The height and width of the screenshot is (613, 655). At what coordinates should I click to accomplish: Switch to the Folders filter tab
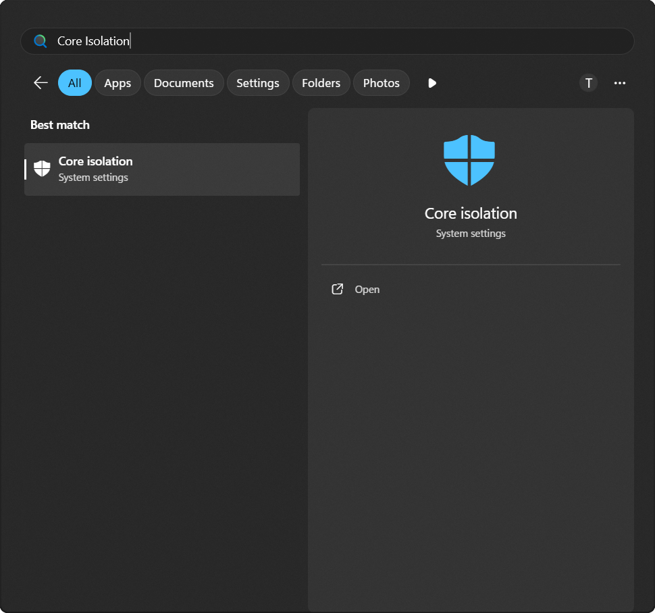pos(321,82)
